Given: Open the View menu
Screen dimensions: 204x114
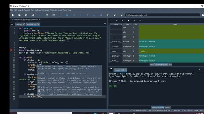Looking at the screenshot, I should coord(64,10).
